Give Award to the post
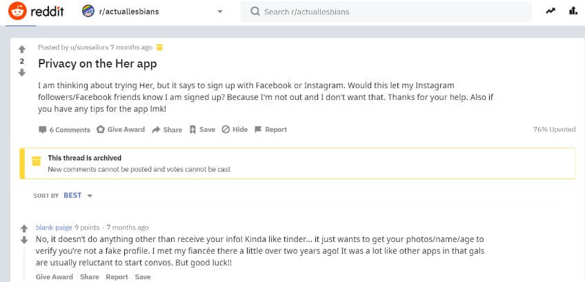Image resolution: width=585 pixels, height=282 pixels. click(121, 130)
